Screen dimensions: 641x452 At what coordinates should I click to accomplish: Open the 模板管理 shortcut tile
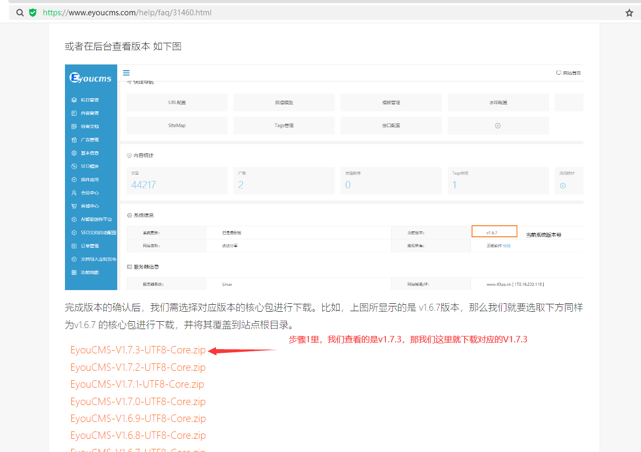[x=391, y=102]
